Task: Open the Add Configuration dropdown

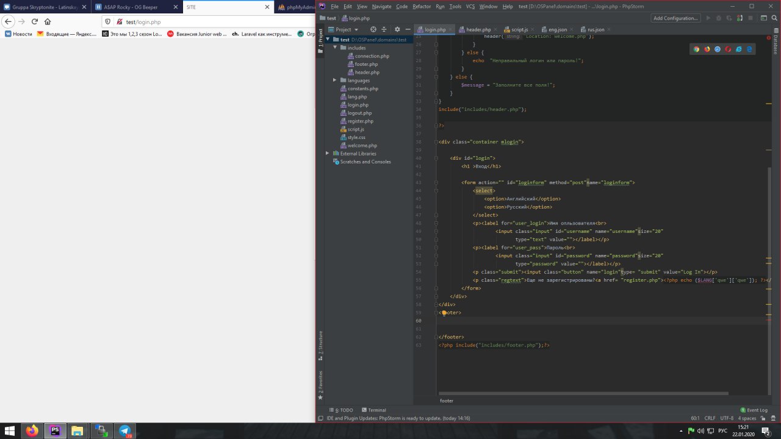Action: click(675, 18)
